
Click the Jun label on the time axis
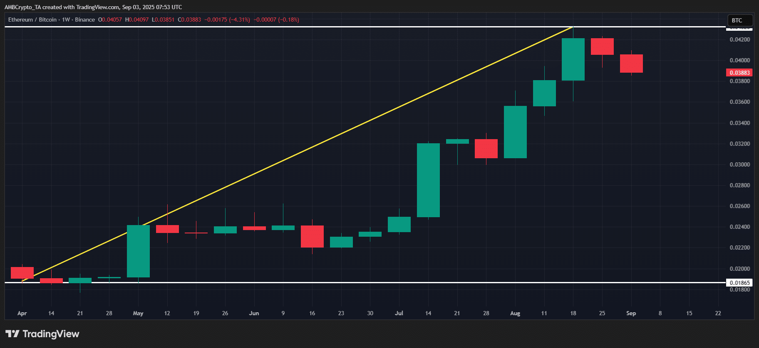[254, 313]
